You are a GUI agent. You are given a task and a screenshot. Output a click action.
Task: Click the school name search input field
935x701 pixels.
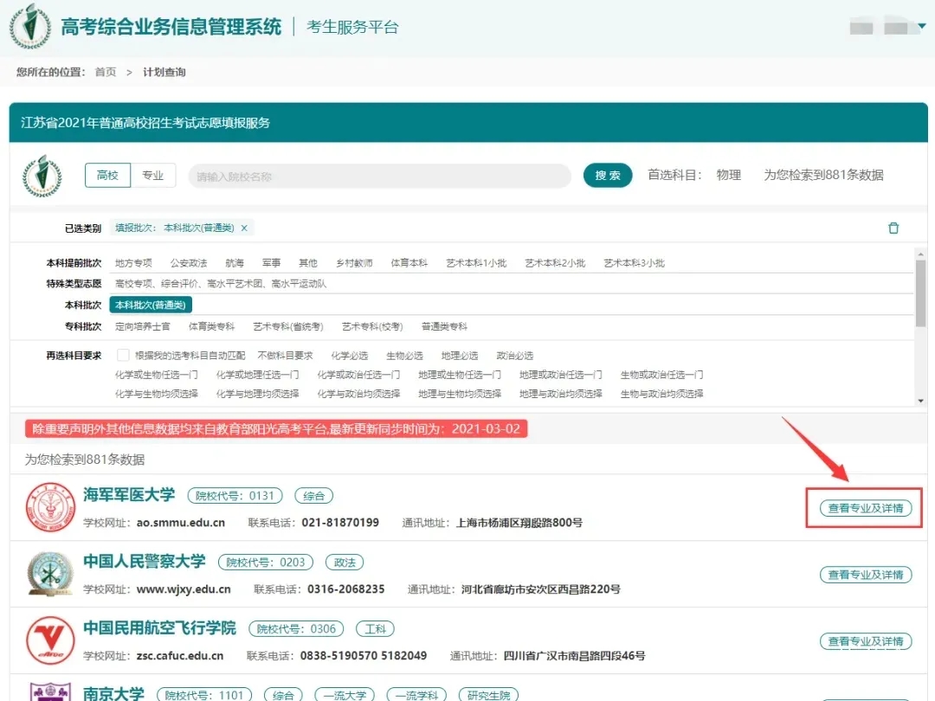tap(379, 177)
